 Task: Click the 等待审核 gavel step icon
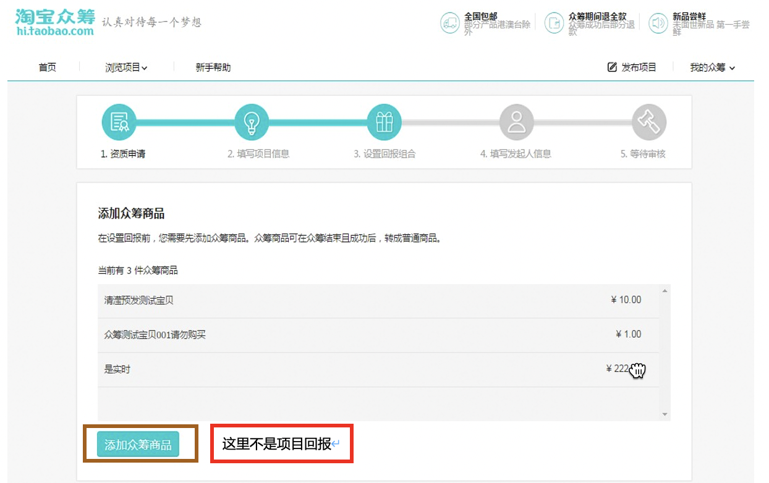click(x=648, y=122)
